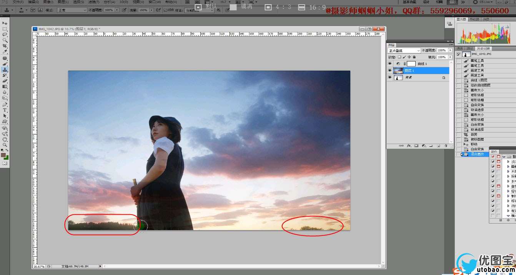The width and height of the screenshot is (516, 275).
Task: Select the Brush tool
Action: pos(5,64)
